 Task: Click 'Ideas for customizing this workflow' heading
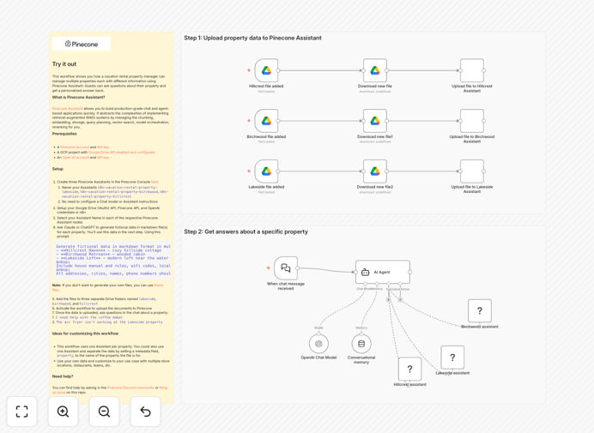[85, 334]
